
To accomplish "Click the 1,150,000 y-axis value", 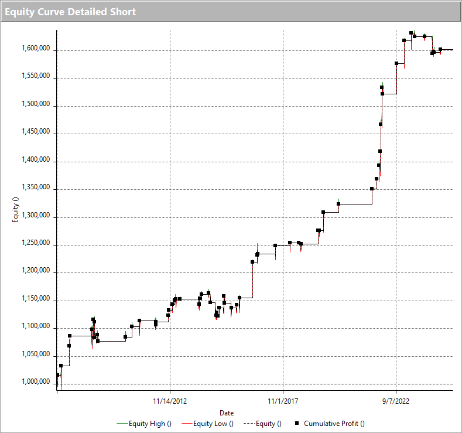I will pos(36,298).
